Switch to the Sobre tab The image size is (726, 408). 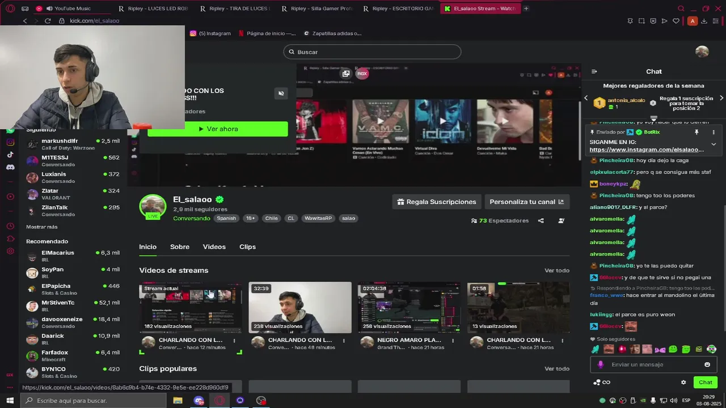[180, 247]
